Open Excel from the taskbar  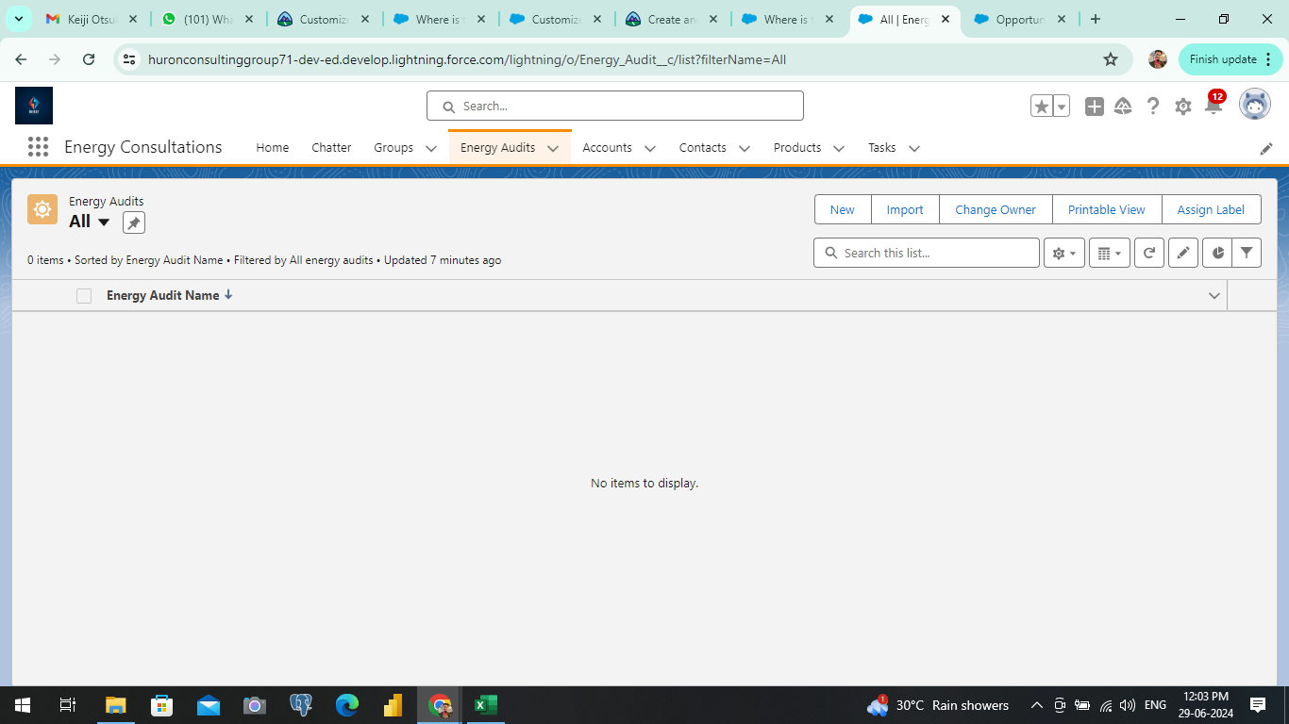click(485, 705)
